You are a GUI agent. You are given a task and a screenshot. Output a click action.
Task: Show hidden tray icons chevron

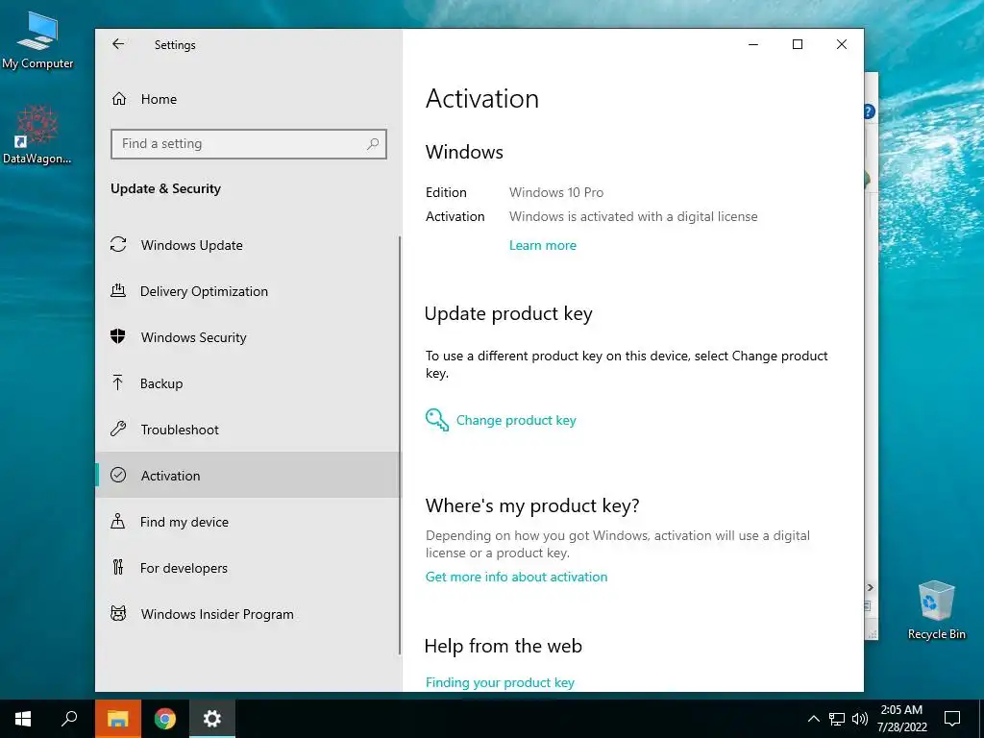(813, 719)
